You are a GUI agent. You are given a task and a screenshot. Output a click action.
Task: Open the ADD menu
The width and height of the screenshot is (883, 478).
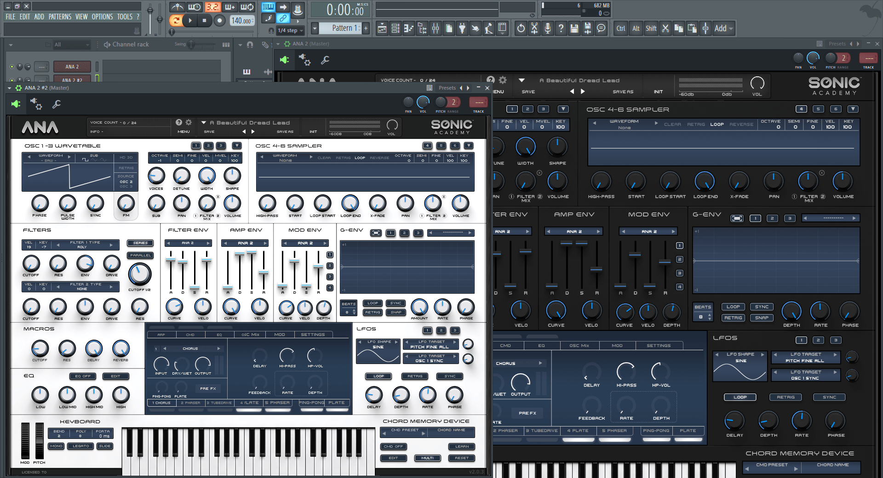pyautogui.click(x=39, y=17)
